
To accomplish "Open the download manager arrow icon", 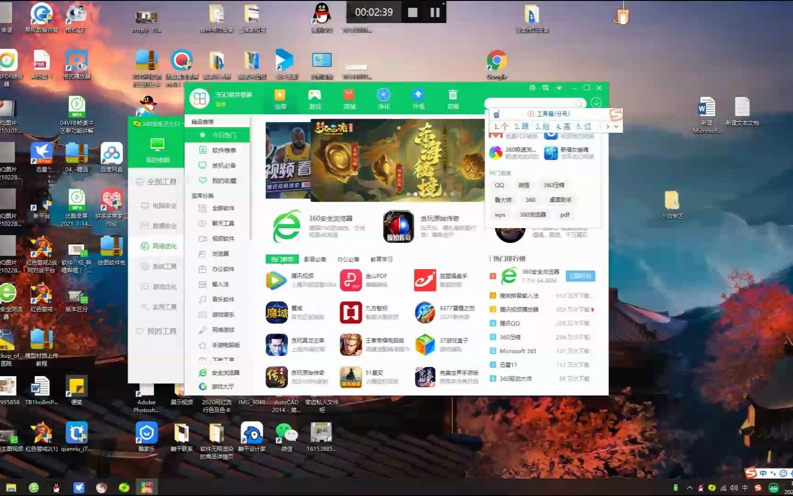I will click(596, 103).
